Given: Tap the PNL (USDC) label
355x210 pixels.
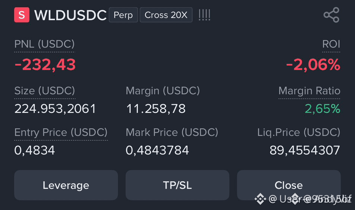Looking at the screenshot, I should click(x=45, y=44).
